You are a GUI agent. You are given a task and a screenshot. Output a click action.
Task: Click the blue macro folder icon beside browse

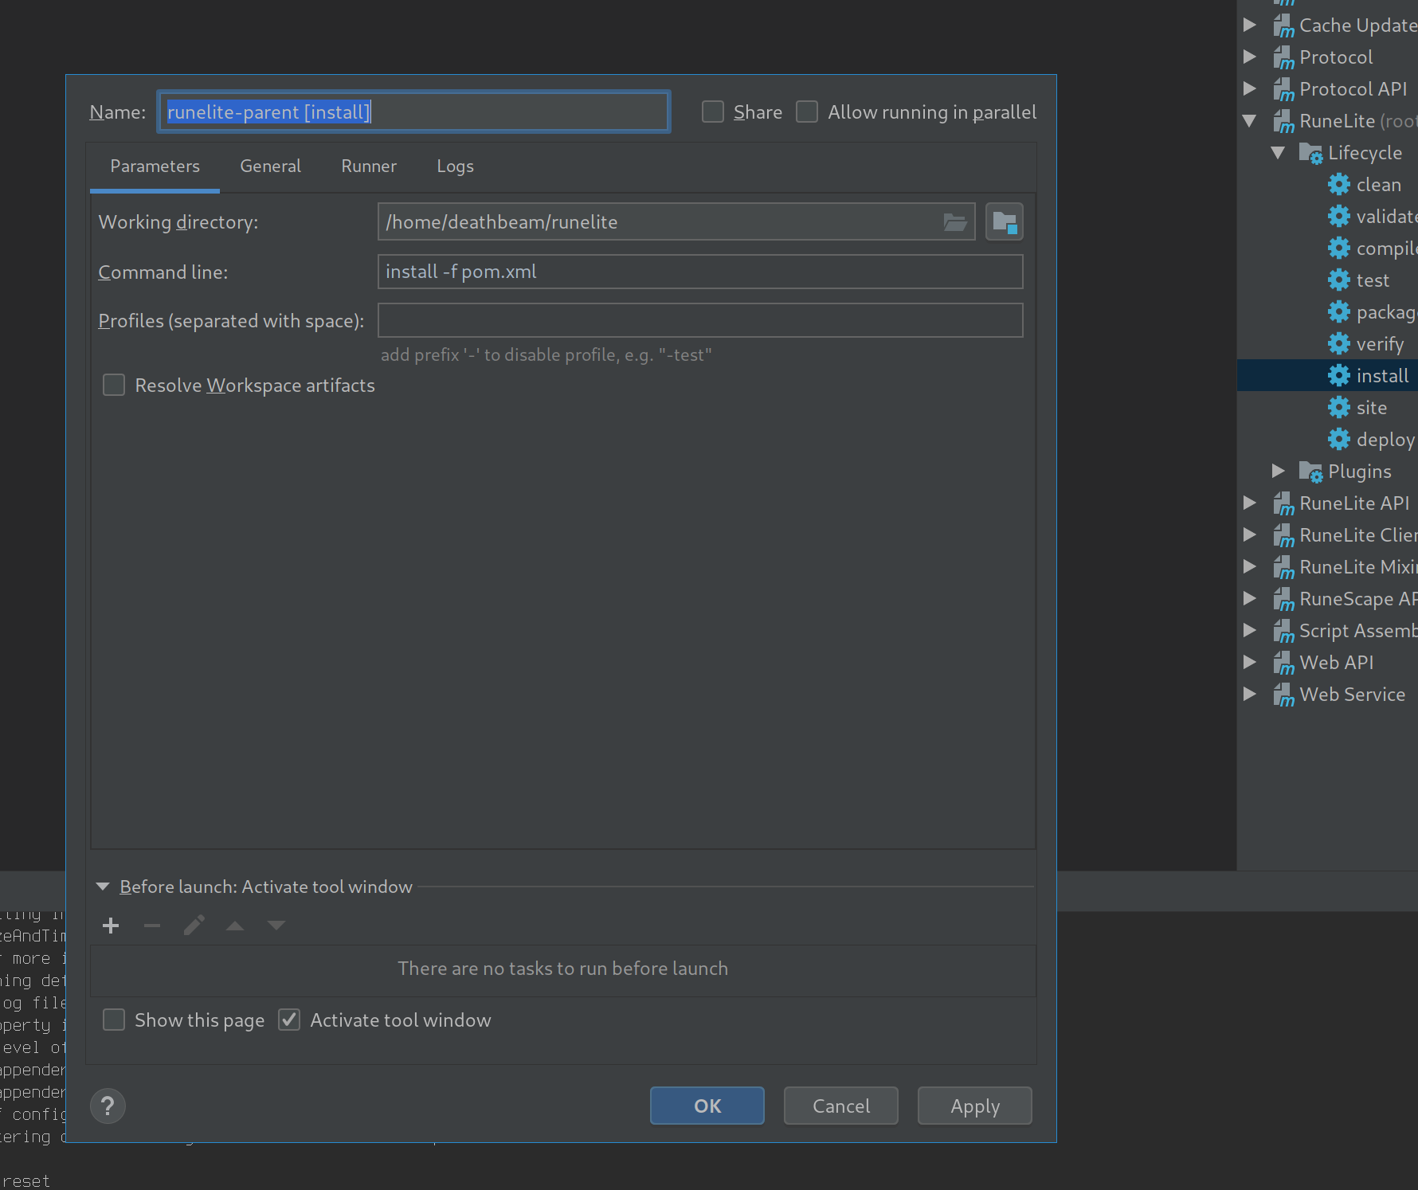(x=1004, y=221)
